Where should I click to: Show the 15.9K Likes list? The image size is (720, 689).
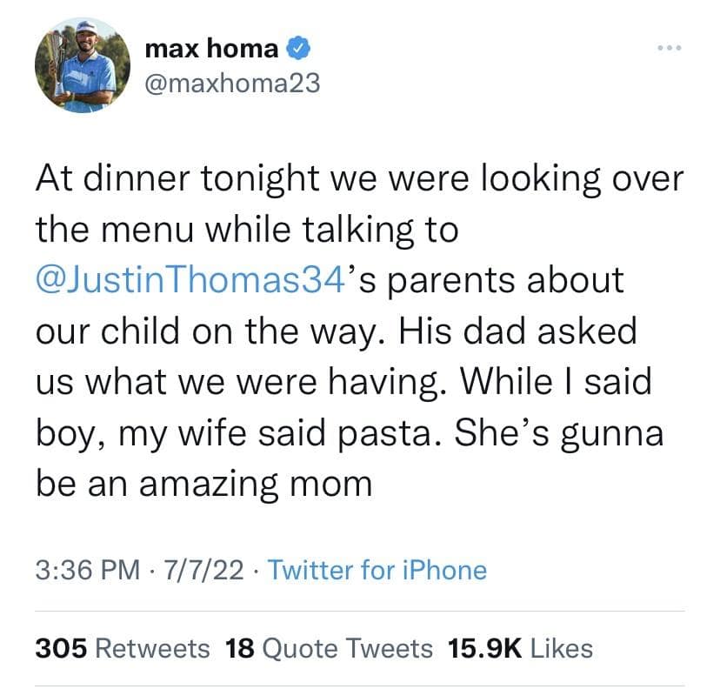coord(520,648)
